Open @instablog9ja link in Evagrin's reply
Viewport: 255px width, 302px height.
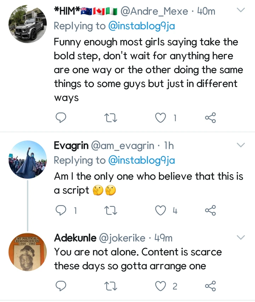141,160
